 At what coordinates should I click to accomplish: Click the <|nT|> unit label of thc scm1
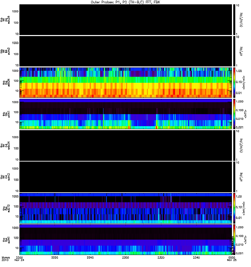245,240
